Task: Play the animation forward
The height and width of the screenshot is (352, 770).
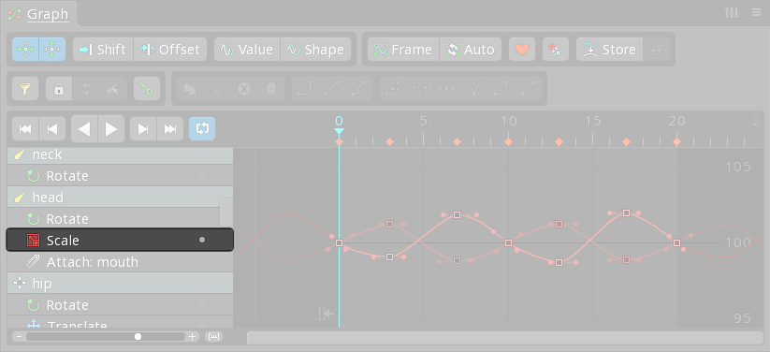Action: (x=111, y=129)
